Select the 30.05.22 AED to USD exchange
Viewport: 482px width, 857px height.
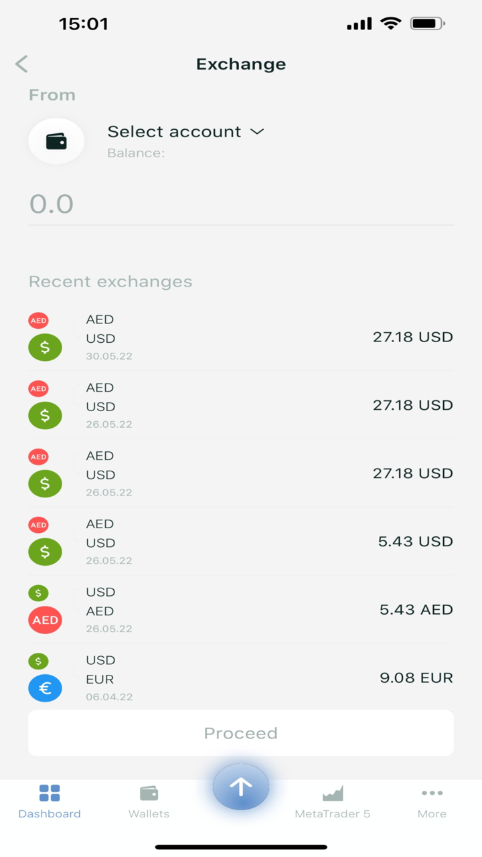(241, 337)
